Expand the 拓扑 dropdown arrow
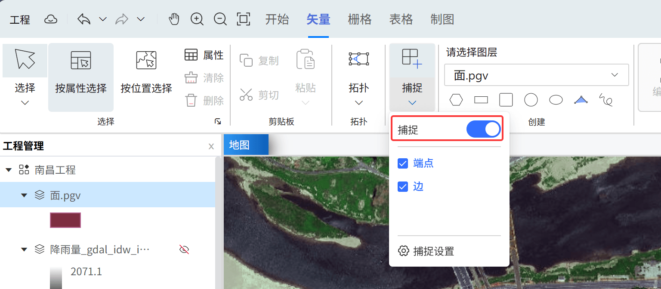This screenshot has height=289, width=661. click(x=358, y=102)
